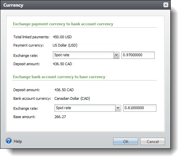Select the 450.00 USD total linked payments value

tap(62, 37)
